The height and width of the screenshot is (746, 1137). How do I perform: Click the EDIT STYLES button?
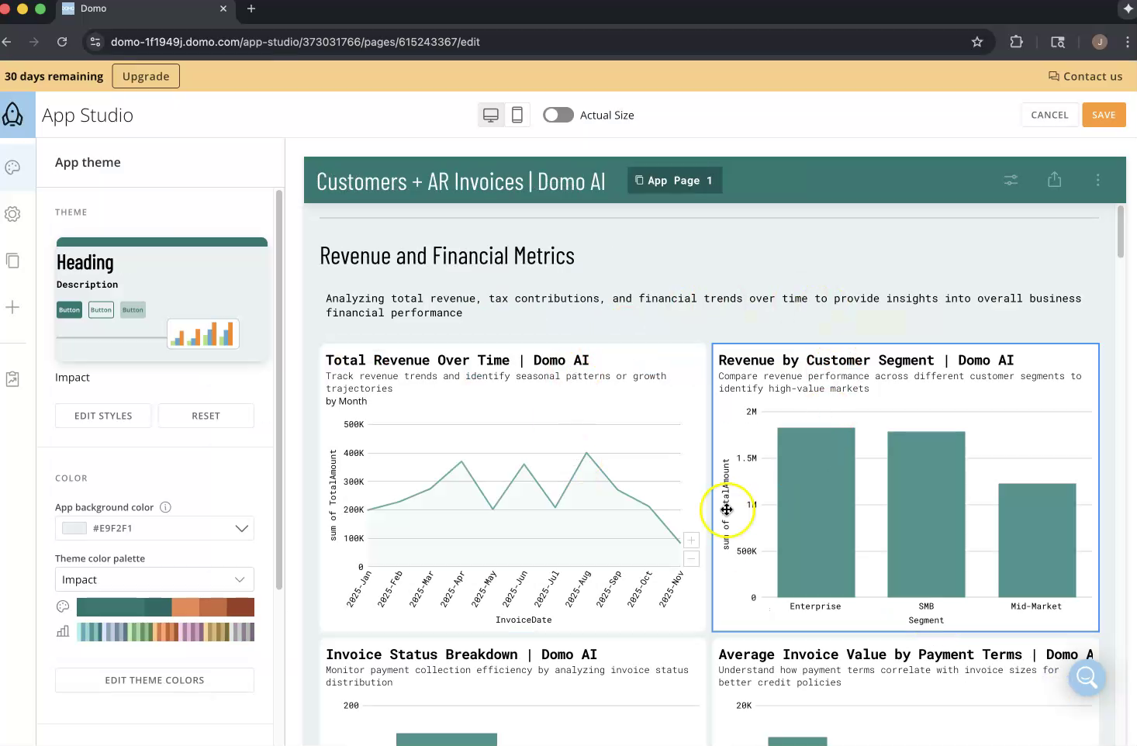click(103, 416)
